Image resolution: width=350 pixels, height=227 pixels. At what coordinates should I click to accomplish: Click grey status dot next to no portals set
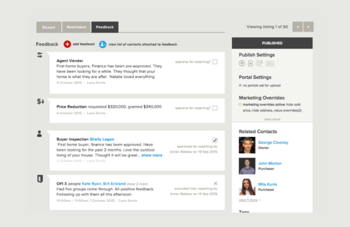coord(240,85)
